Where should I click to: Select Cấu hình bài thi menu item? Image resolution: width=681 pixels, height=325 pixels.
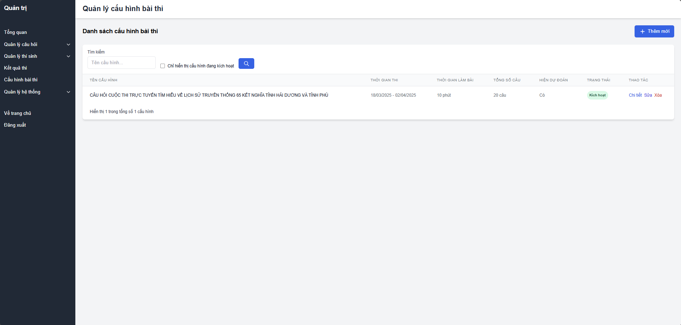click(x=21, y=80)
